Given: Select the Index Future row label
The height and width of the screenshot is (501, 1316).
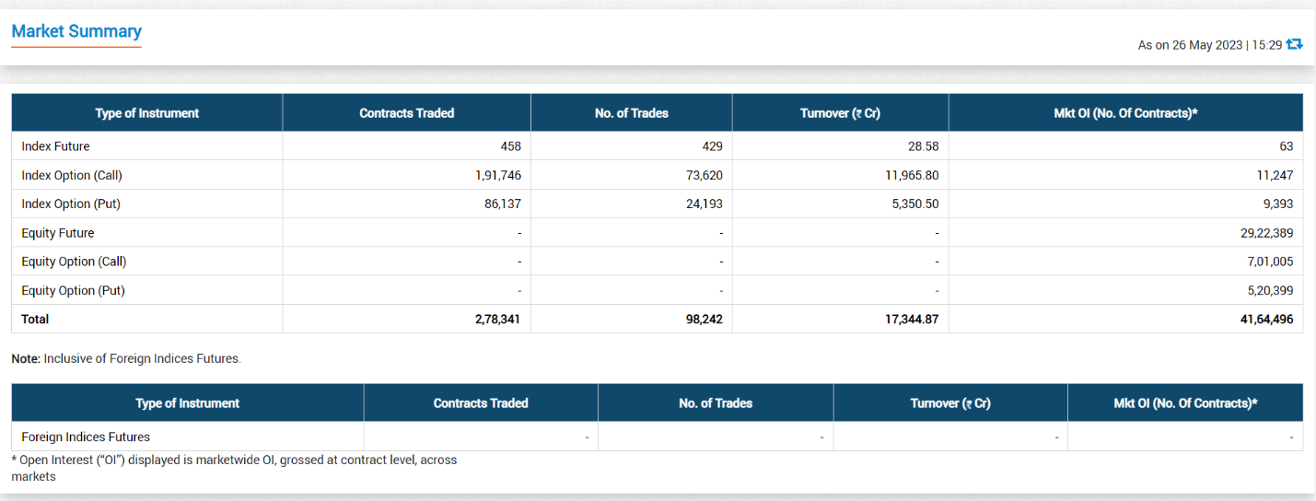Looking at the screenshot, I should pyautogui.click(x=56, y=146).
